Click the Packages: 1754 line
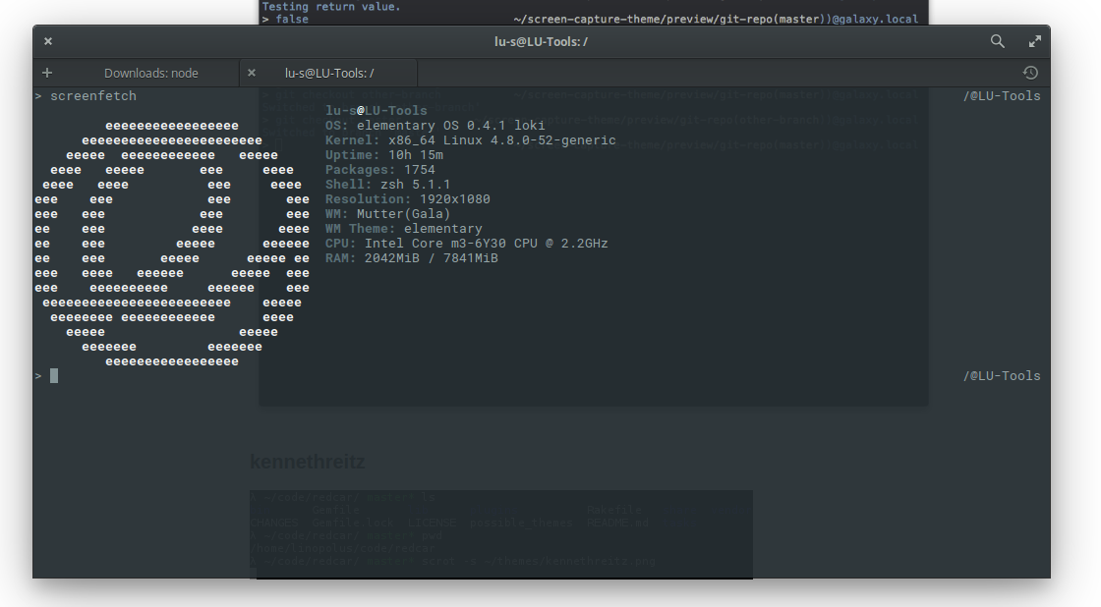The image size is (1101, 607). (x=379, y=170)
